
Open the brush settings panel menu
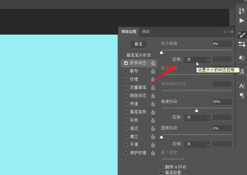(232, 32)
